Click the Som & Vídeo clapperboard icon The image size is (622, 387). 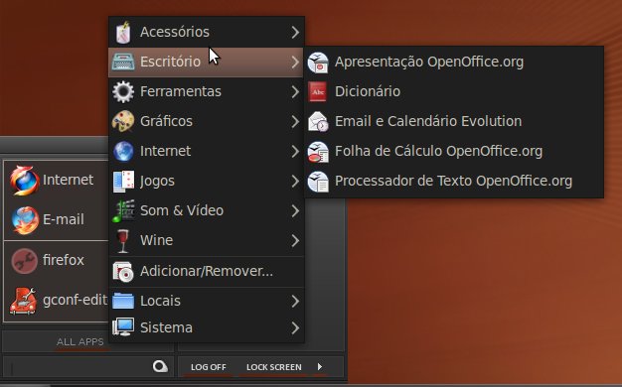(123, 210)
